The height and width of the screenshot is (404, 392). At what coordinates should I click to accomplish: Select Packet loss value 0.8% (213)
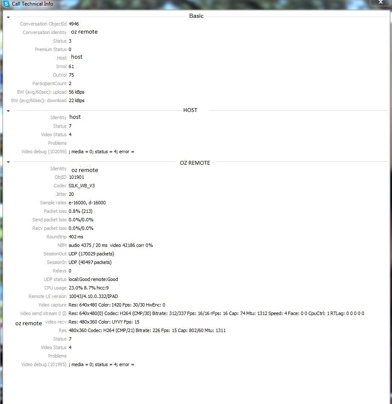[x=80, y=211]
